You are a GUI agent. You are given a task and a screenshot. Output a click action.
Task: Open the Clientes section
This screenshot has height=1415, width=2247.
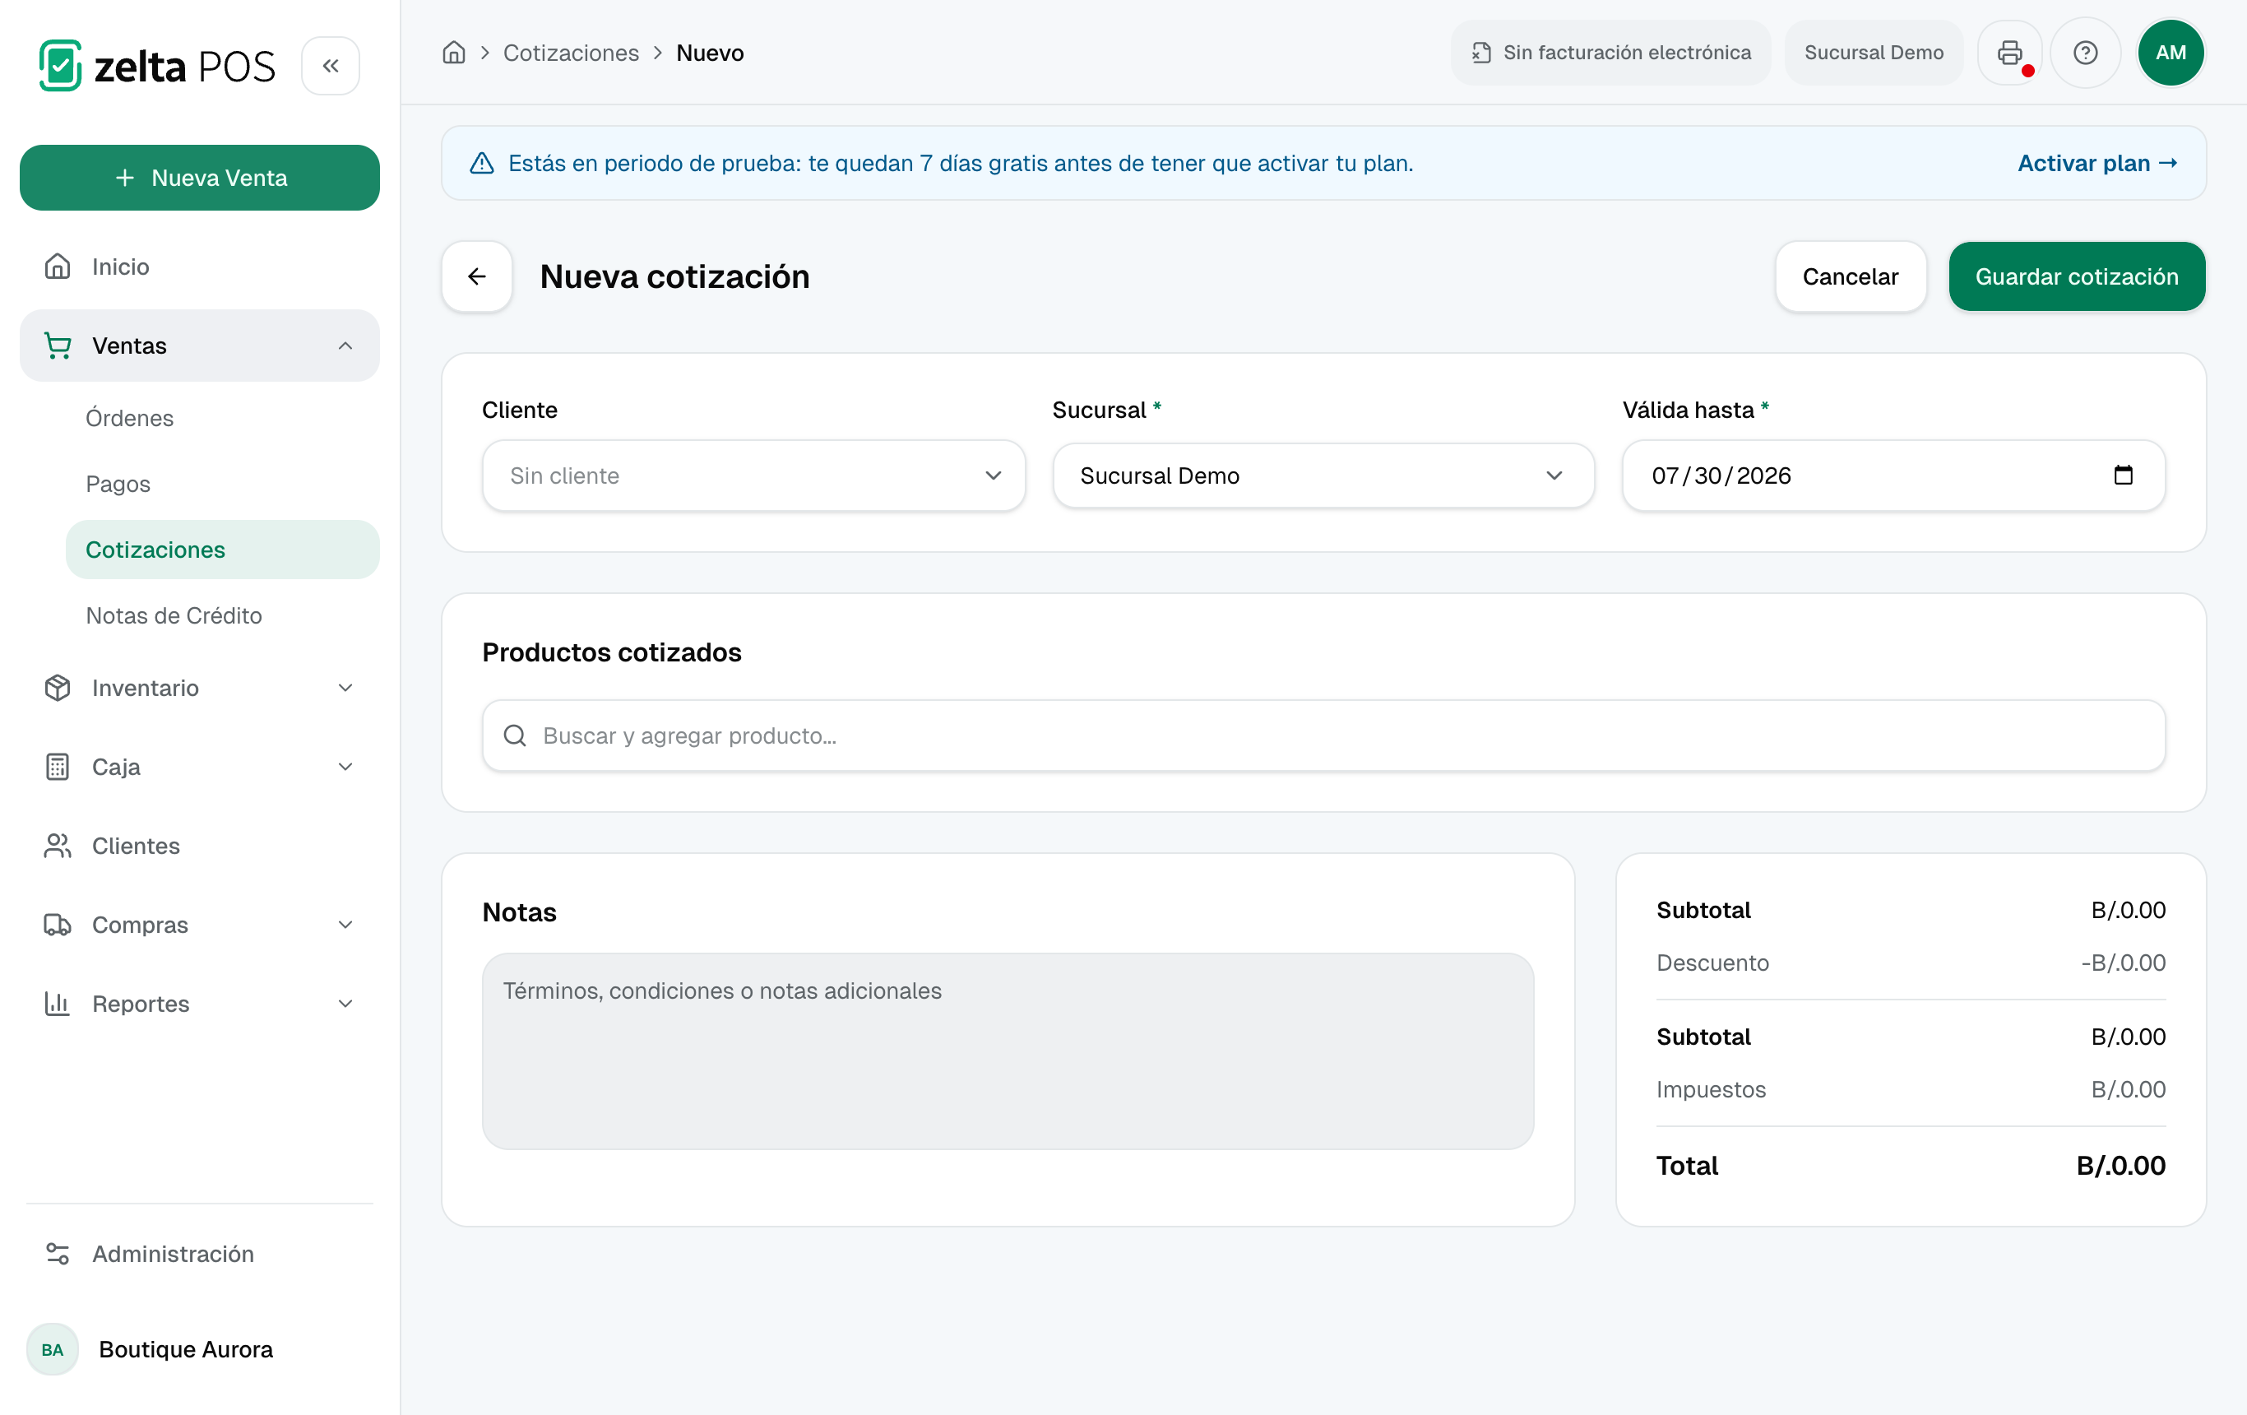(x=200, y=846)
